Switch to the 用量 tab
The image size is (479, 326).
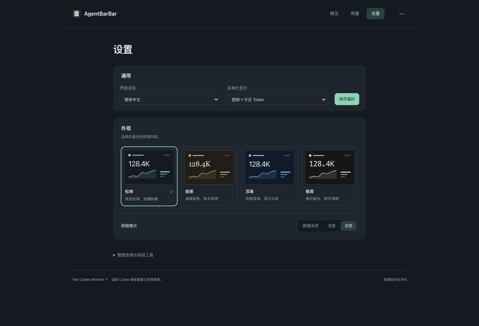(x=355, y=14)
